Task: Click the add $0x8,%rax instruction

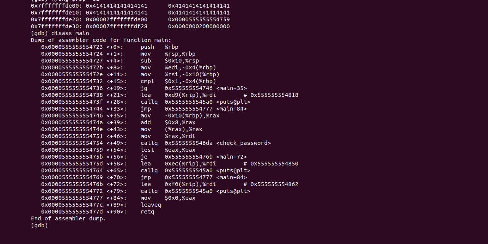Action: [x=168, y=122]
